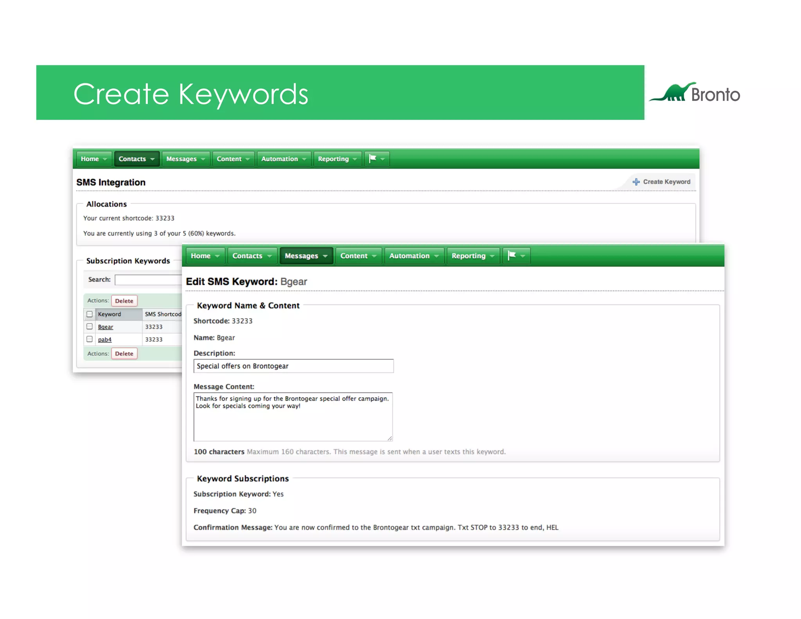The height and width of the screenshot is (619, 801).
Task: Click the resize grip of the Message Content box
Action: click(x=390, y=438)
